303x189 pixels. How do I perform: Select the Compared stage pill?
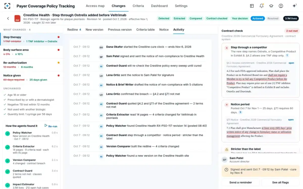click(196, 18)
